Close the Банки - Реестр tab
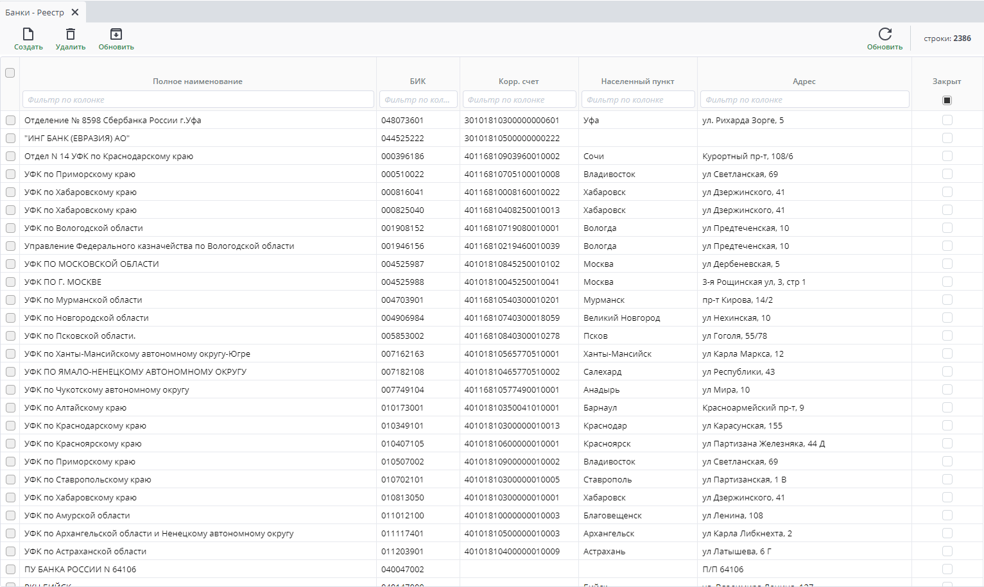 (x=75, y=12)
